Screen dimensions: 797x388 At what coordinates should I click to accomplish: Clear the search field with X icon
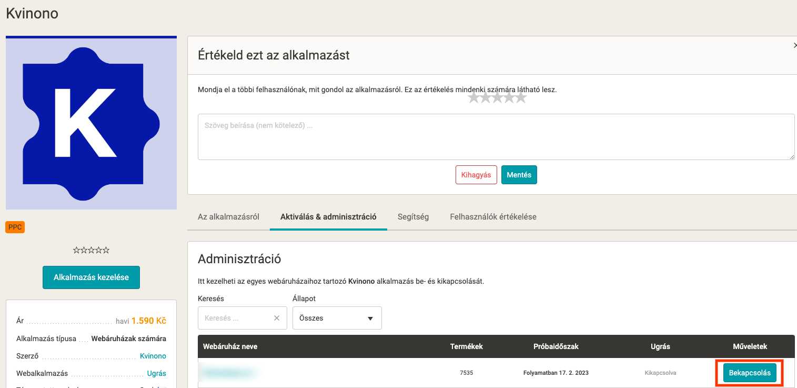[x=277, y=318]
